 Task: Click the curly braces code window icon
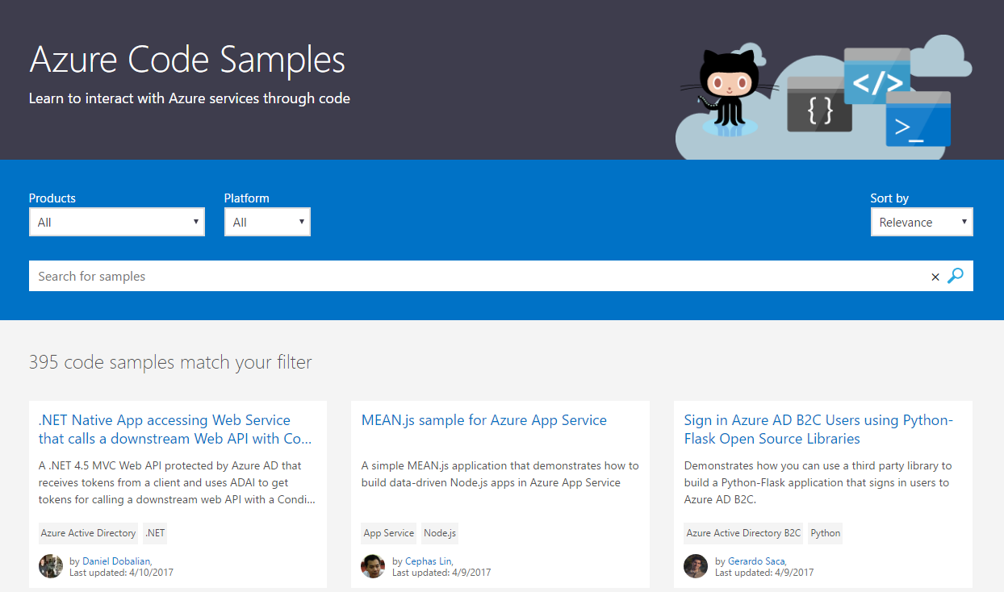[x=819, y=105]
